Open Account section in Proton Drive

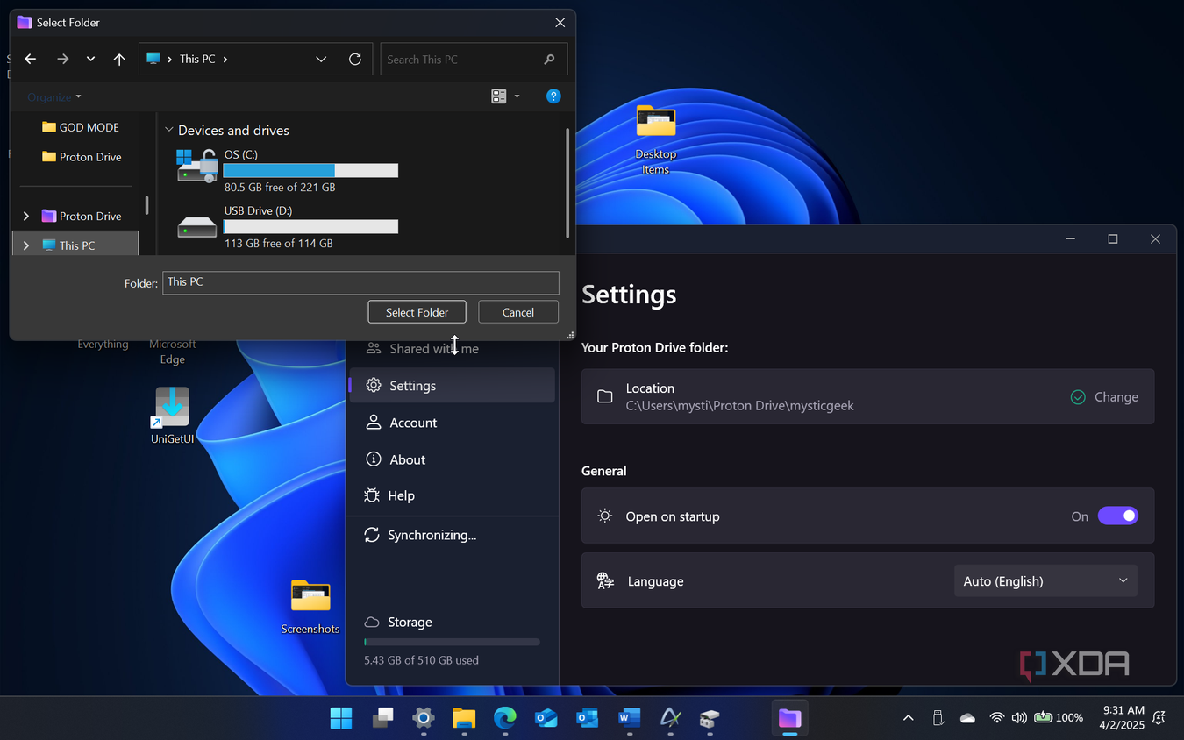click(x=452, y=423)
